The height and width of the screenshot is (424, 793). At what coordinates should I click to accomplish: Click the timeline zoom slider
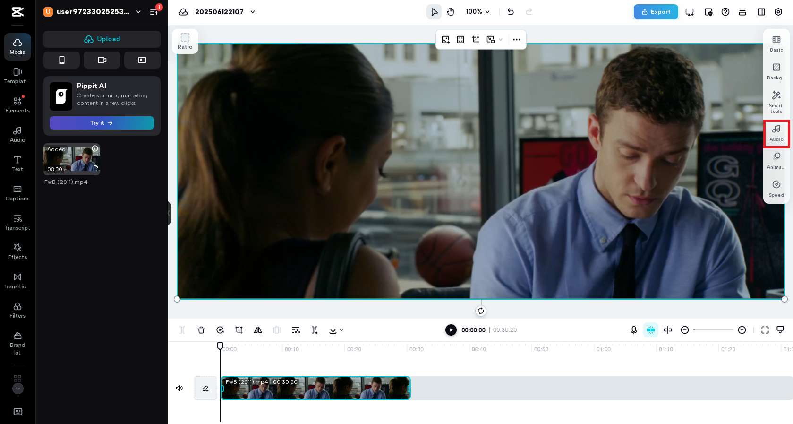pyautogui.click(x=713, y=330)
